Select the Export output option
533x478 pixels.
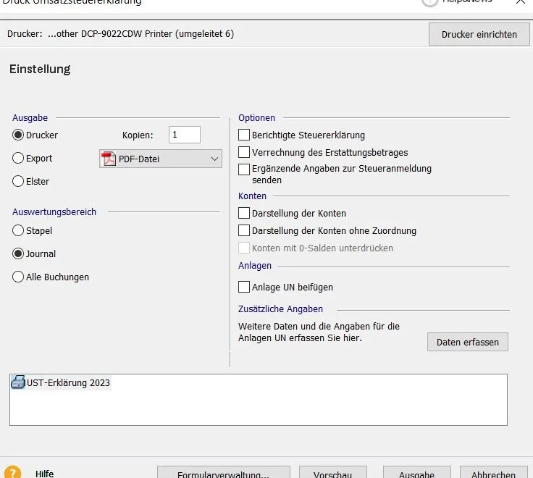pos(19,158)
